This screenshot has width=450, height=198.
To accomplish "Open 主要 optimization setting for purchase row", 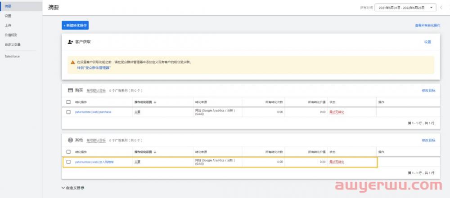I will 137,112.
